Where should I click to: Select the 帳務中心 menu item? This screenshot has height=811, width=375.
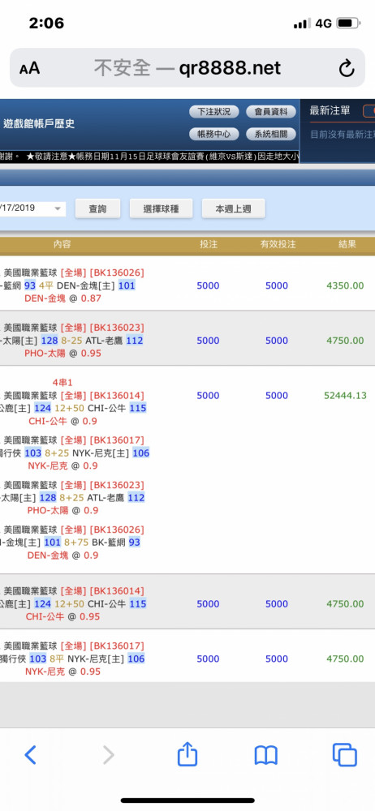214,134
